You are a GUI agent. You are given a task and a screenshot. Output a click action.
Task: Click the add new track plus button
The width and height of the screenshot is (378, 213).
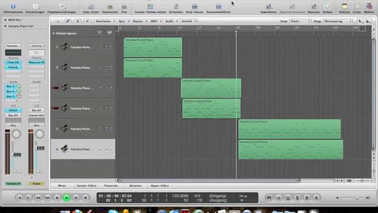tap(99, 32)
